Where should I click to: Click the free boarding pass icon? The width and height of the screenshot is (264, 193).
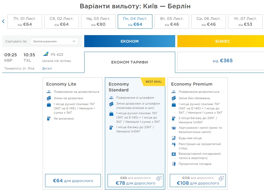click(x=174, y=154)
